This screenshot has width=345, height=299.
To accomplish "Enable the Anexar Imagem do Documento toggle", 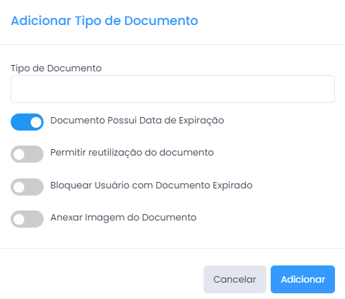I will point(27,219).
